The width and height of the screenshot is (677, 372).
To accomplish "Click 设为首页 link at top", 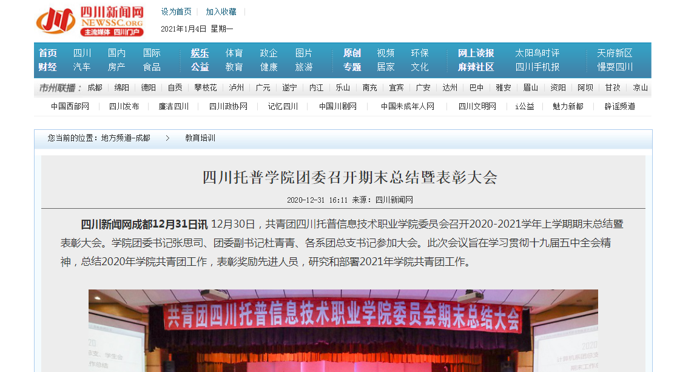I will pos(176,12).
